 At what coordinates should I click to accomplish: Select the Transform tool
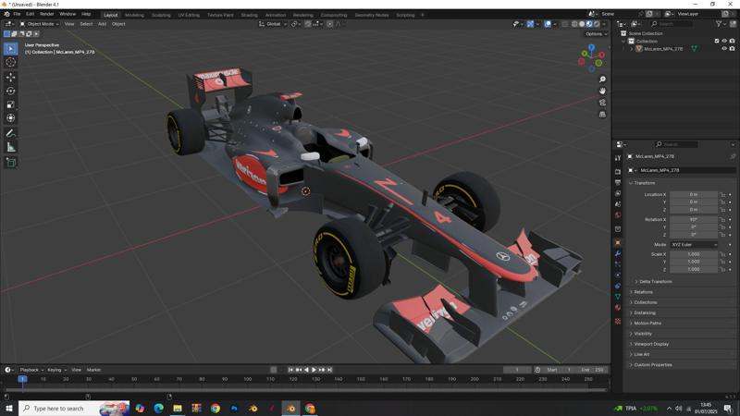(11, 118)
